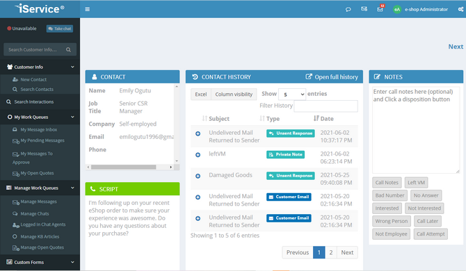Focus the call notes text area
Image resolution: width=466 pixels, height=271 pixels.
point(416,130)
